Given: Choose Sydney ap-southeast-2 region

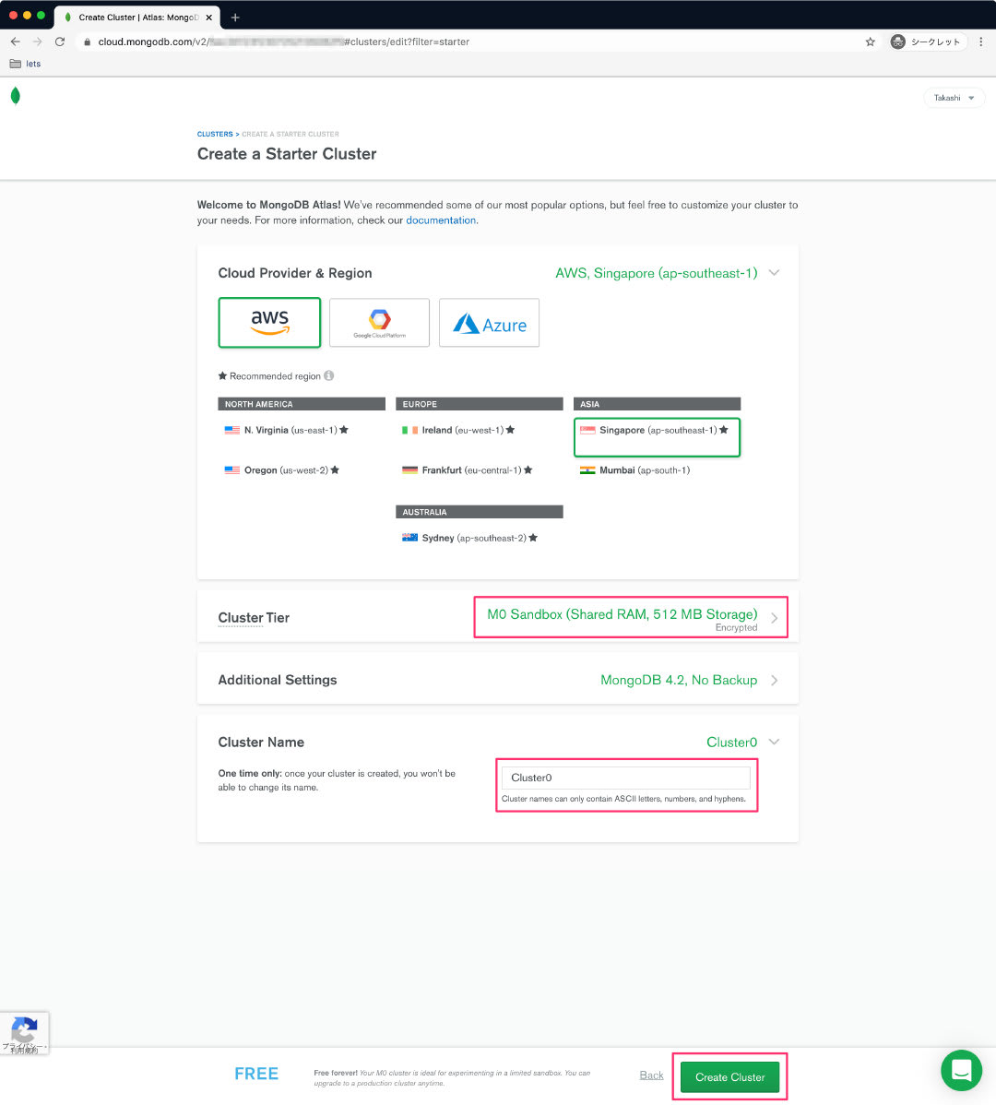Looking at the screenshot, I should [x=469, y=538].
